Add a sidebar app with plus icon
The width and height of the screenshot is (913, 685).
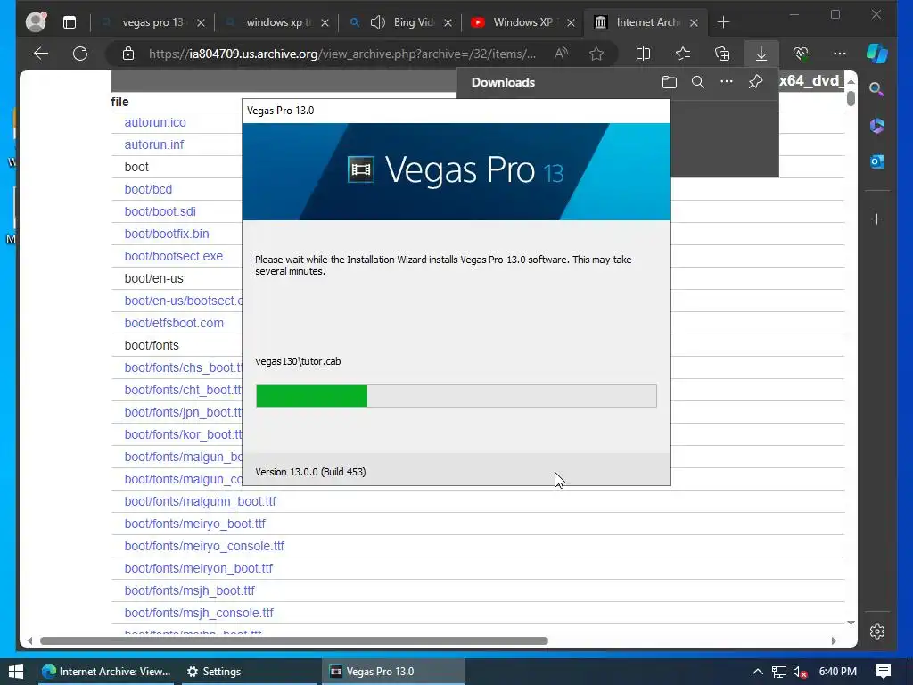click(x=877, y=219)
